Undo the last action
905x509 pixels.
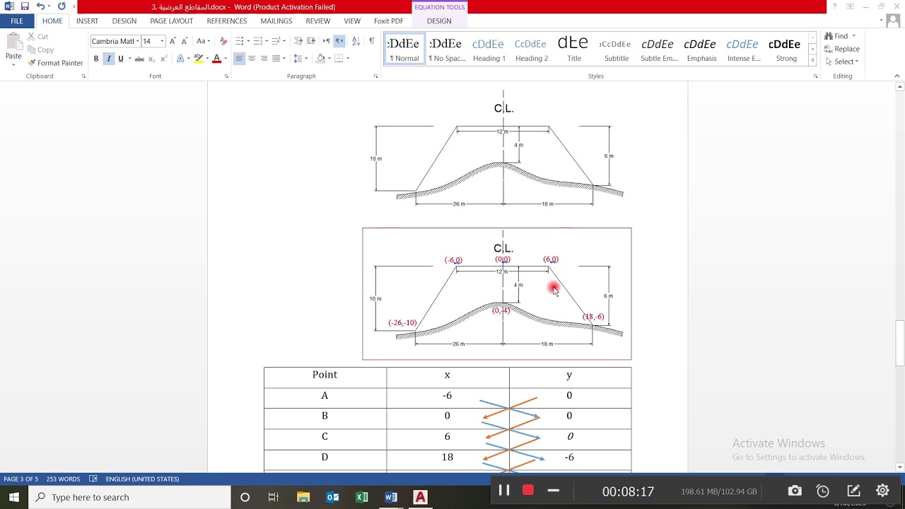pos(40,6)
